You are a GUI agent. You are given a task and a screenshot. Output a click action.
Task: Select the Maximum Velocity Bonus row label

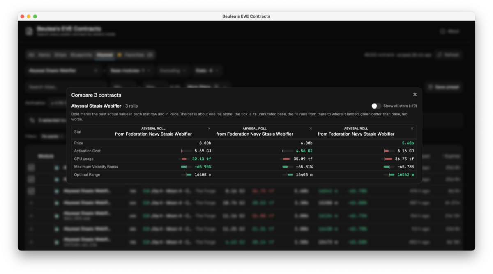tap(96, 167)
